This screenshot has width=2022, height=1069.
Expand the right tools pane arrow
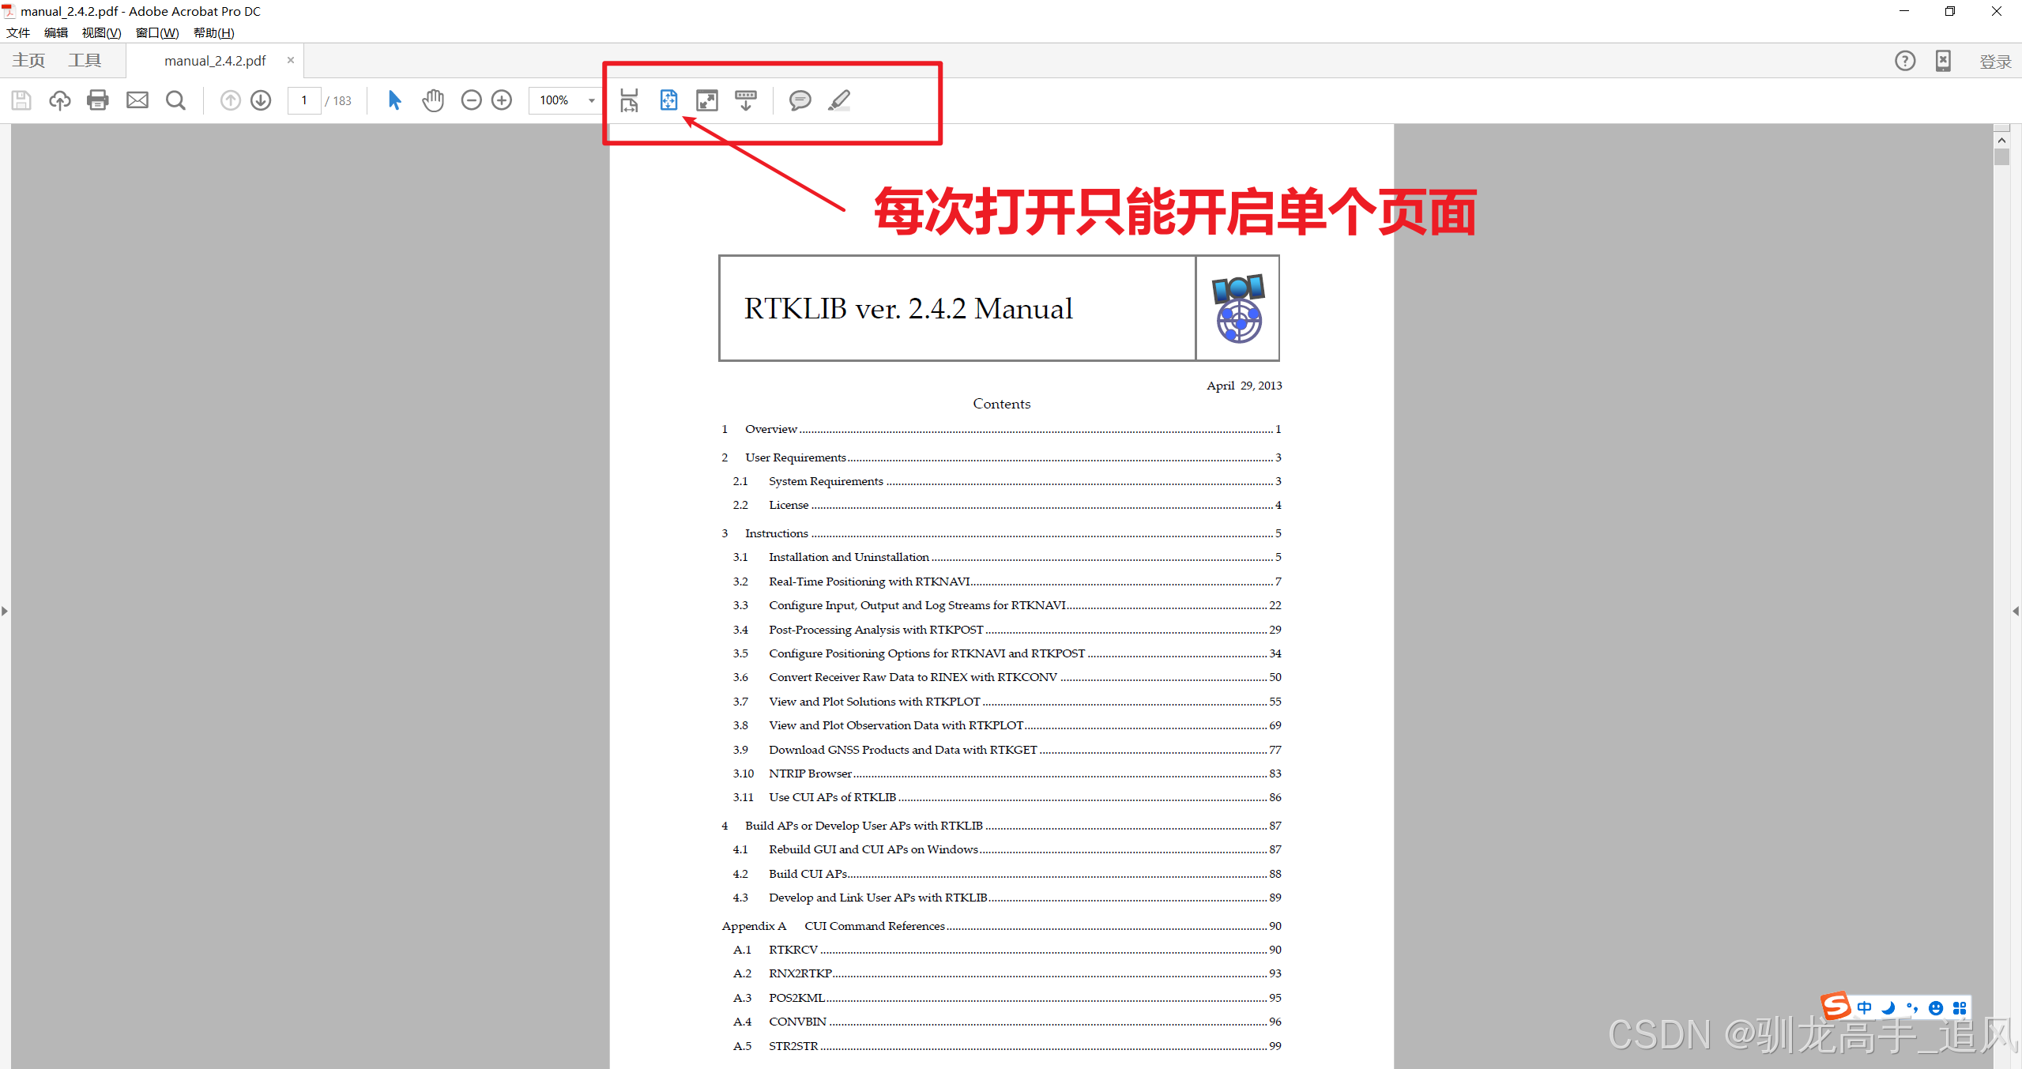[2016, 611]
